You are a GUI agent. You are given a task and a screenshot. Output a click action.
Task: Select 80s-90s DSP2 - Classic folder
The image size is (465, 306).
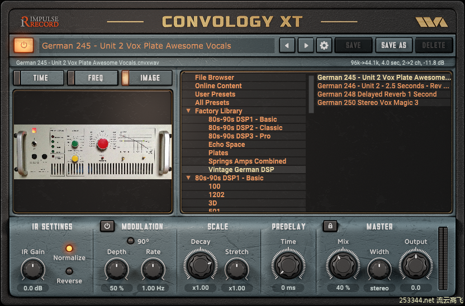click(x=245, y=128)
